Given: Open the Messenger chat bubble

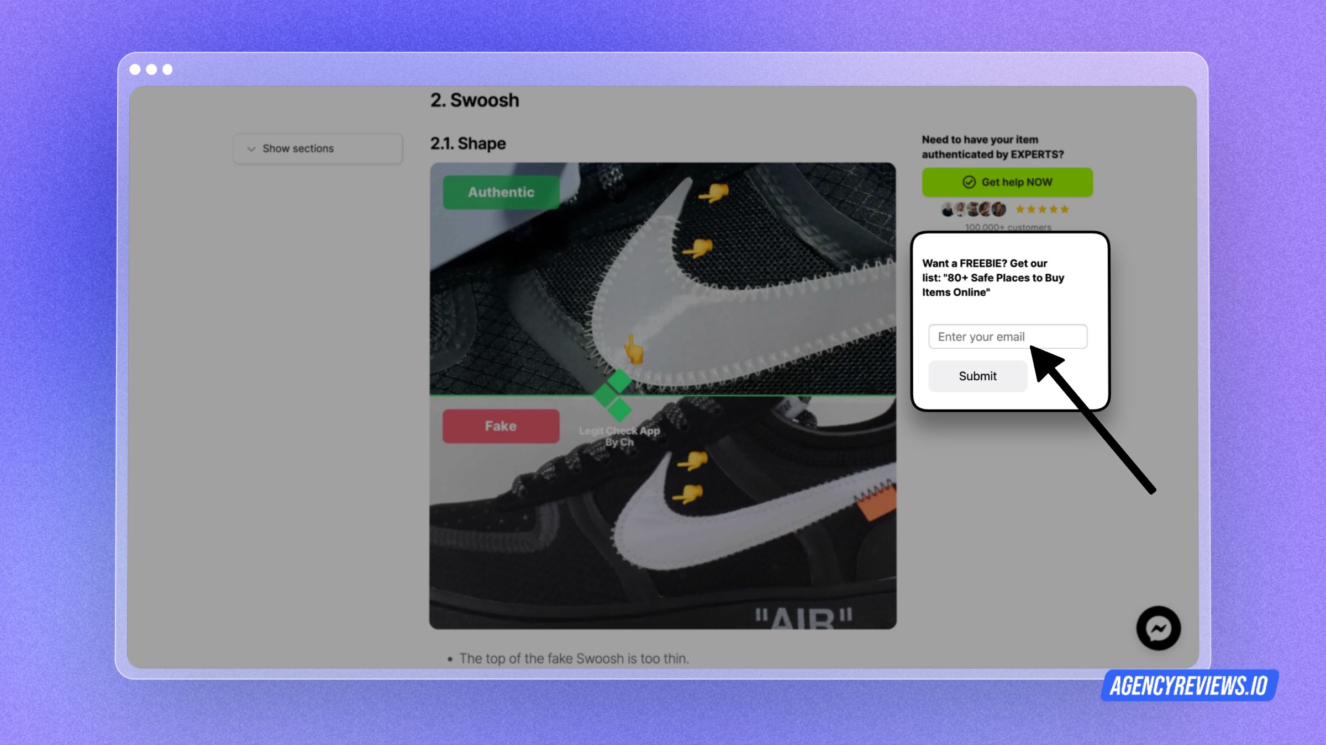Looking at the screenshot, I should [1158, 628].
